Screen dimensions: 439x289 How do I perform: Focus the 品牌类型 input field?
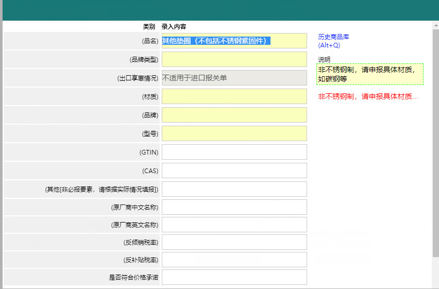click(234, 59)
